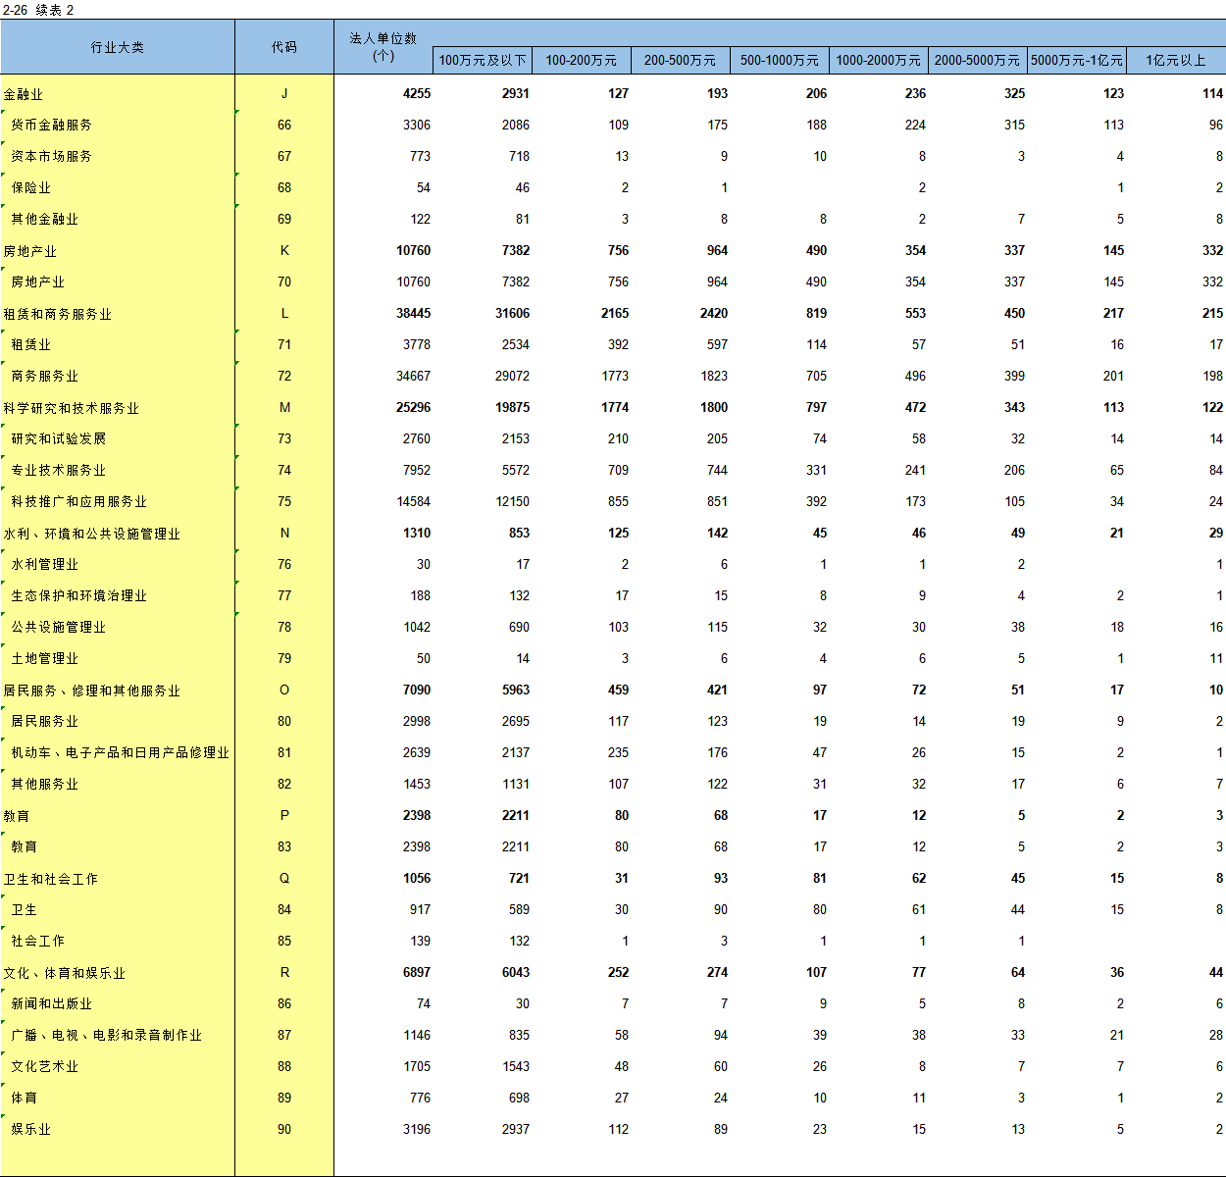Select the 新闻和出版业 cell
1226x1177 pixels.
(x=52, y=1004)
